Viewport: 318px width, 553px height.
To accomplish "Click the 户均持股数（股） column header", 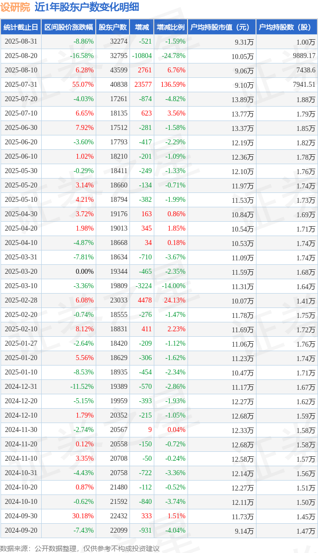I will pos(287,27).
